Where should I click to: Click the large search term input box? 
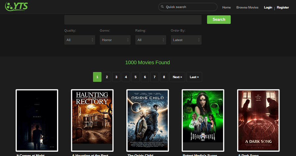pos(133,20)
